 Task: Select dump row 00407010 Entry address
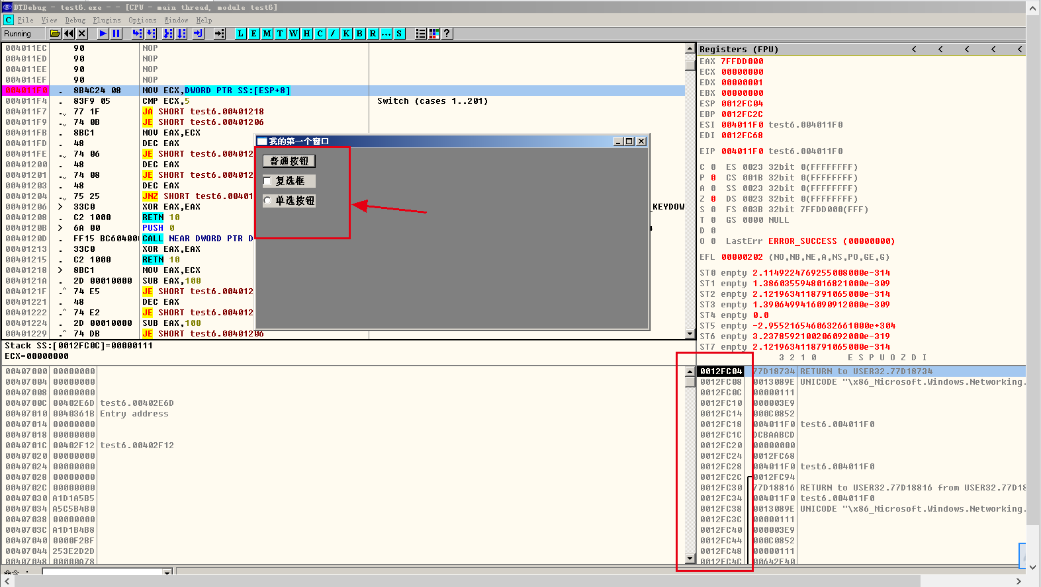click(x=344, y=414)
